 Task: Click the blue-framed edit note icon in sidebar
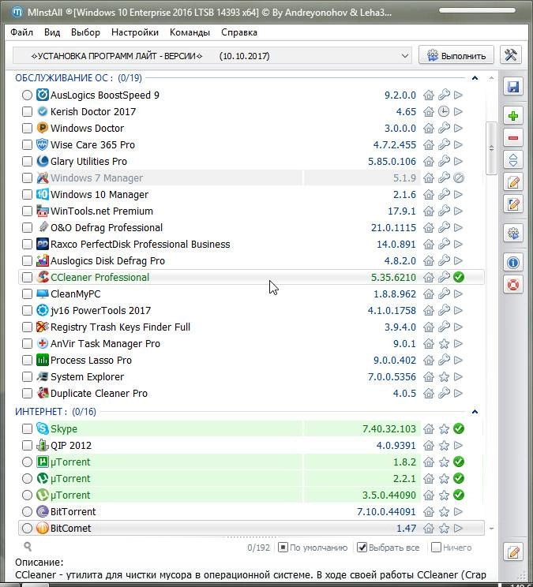tap(512, 204)
